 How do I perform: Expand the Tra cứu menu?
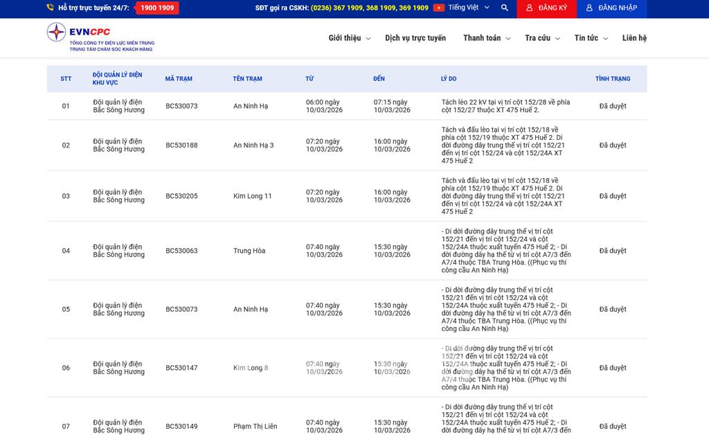point(541,38)
